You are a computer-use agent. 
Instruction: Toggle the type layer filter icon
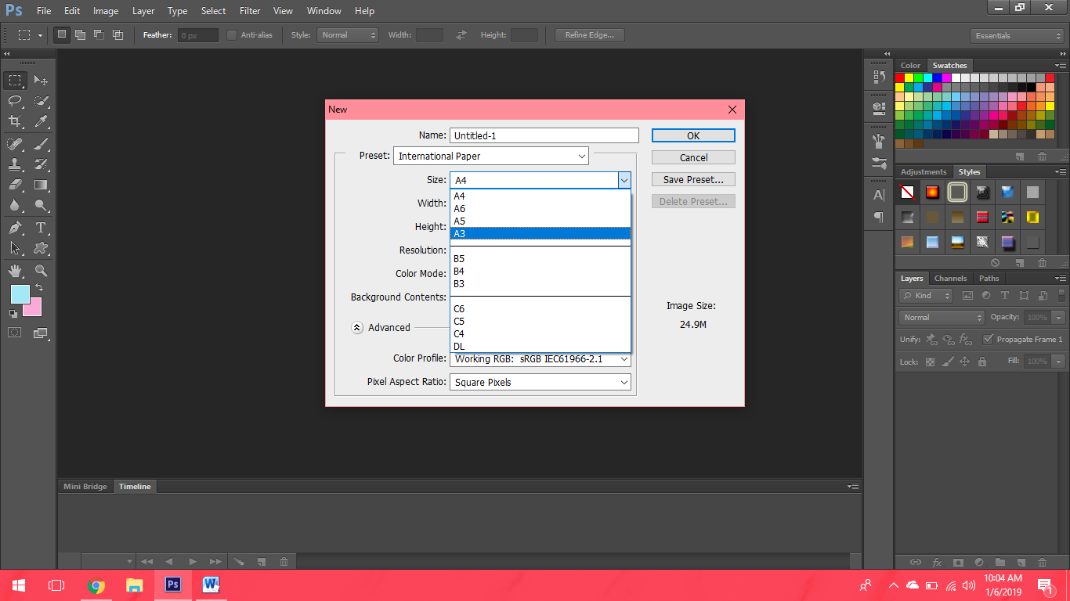pyautogui.click(x=1005, y=296)
